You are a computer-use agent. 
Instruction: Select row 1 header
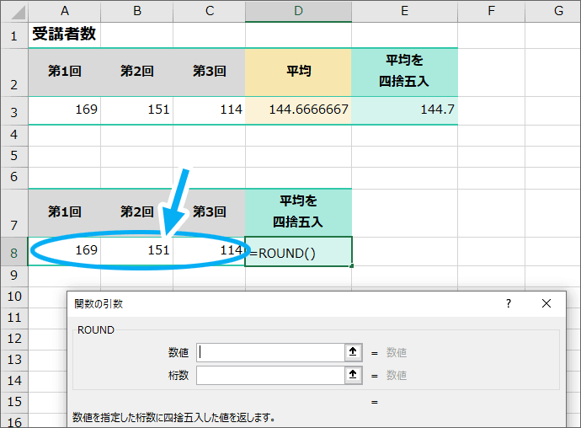14,35
